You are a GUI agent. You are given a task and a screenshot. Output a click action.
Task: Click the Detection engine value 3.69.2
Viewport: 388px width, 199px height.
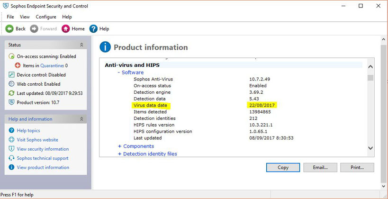(256, 92)
